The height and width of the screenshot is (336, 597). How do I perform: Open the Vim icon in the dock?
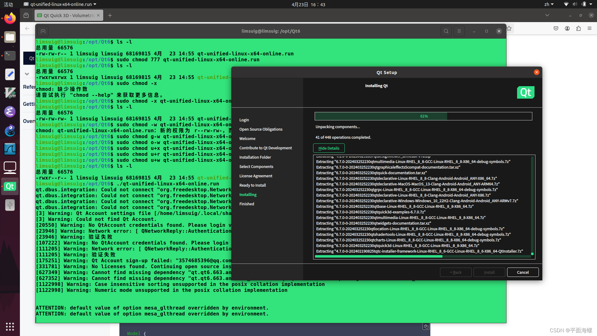[x=10, y=93]
